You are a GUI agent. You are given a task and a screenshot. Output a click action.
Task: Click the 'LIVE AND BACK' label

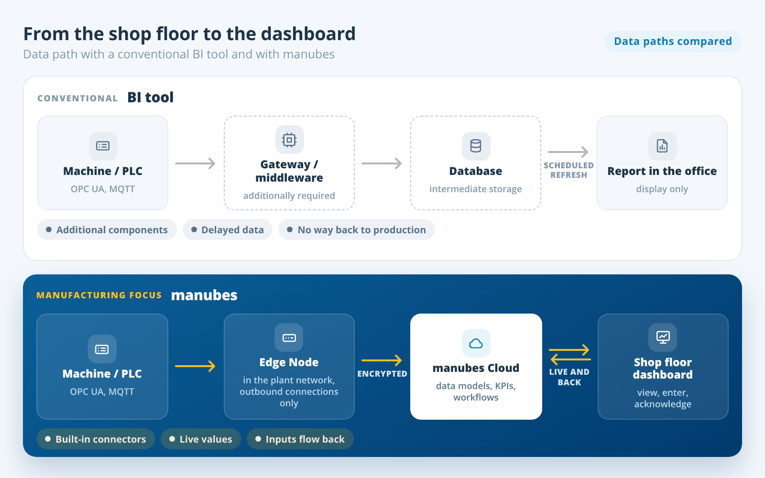[x=569, y=377]
